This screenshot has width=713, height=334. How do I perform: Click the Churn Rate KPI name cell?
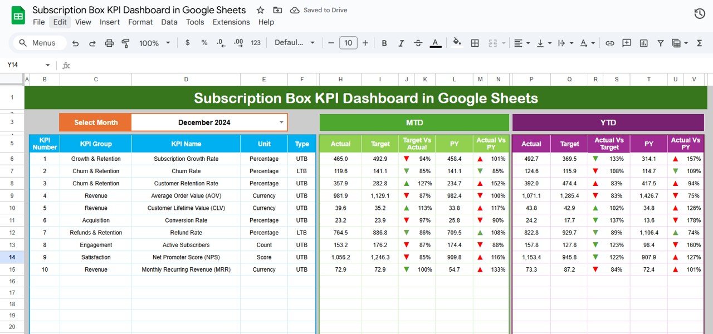[186, 171]
